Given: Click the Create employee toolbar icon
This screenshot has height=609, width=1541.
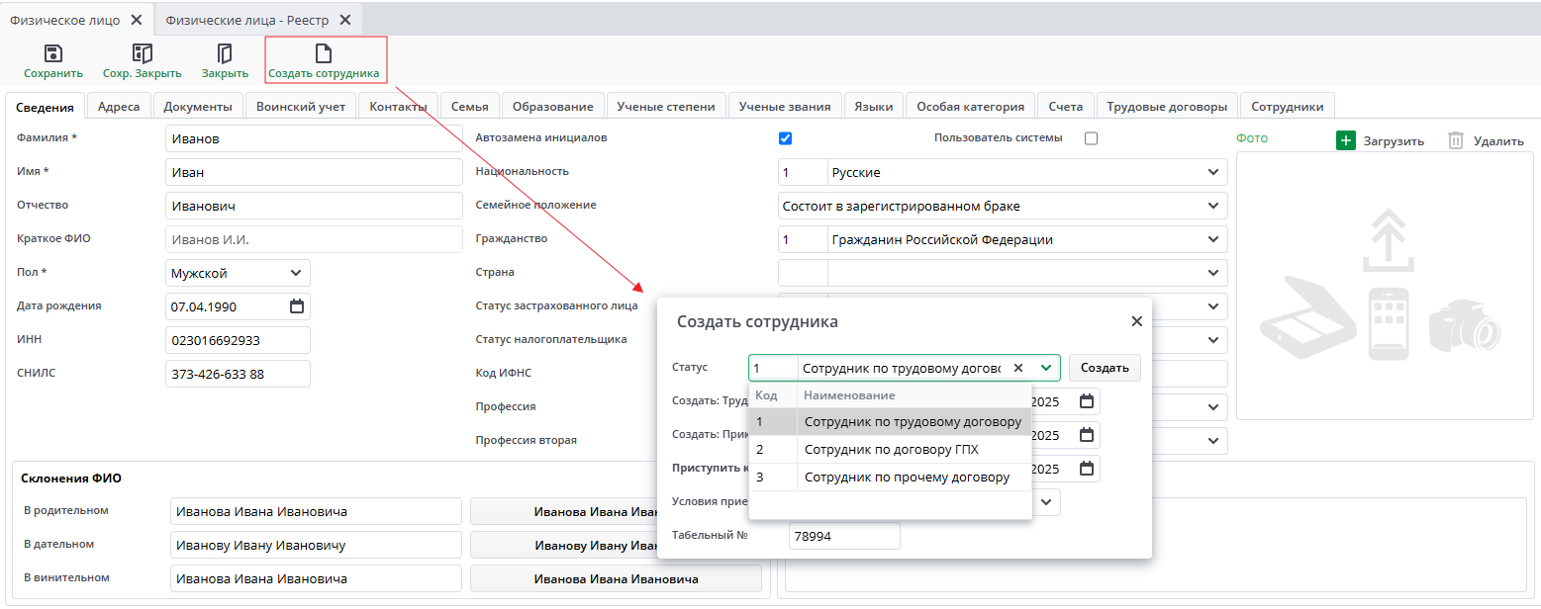Looking at the screenshot, I should [x=324, y=53].
